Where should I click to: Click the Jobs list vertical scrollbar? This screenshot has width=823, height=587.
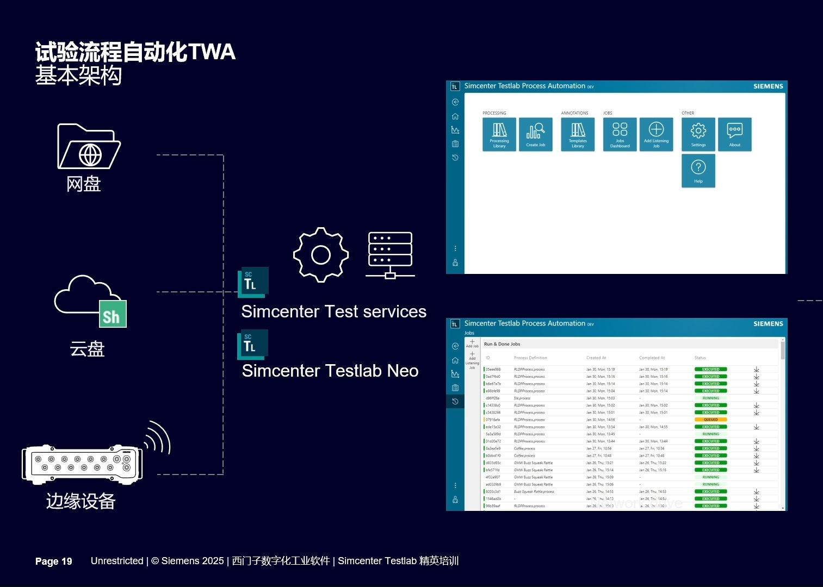783,424
